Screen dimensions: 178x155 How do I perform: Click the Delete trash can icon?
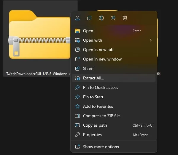125,18
